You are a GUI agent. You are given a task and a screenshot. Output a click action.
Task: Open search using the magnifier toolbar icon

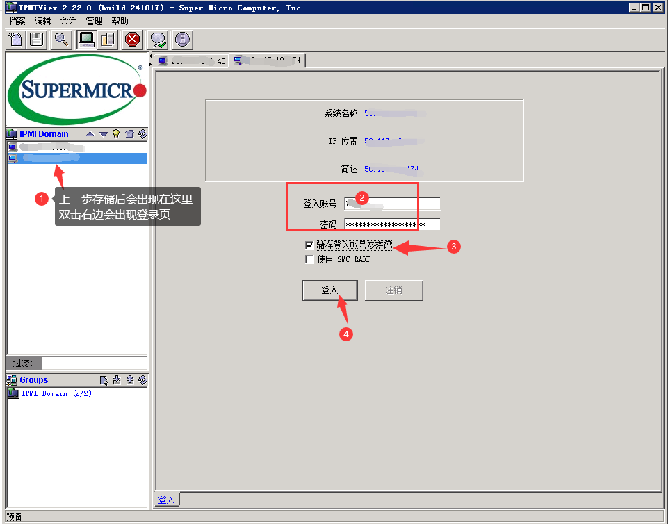click(x=60, y=39)
